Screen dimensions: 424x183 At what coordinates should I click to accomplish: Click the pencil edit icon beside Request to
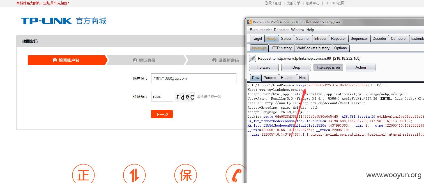pos(253,58)
